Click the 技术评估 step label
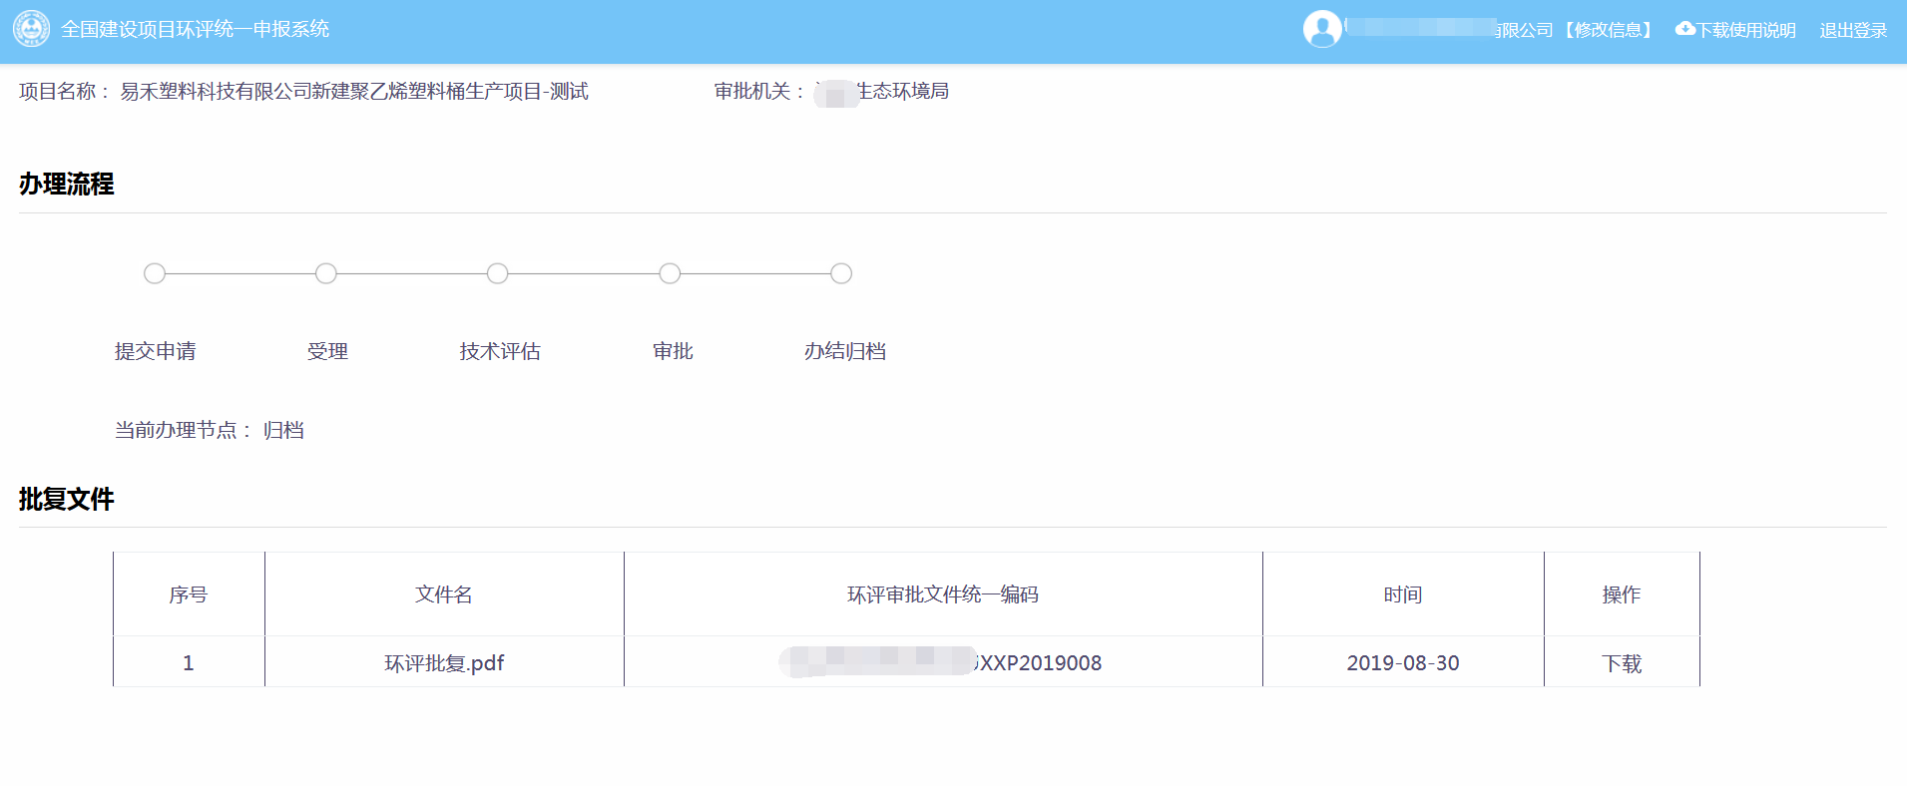Image resolution: width=1907 pixels, height=786 pixels. click(x=500, y=351)
